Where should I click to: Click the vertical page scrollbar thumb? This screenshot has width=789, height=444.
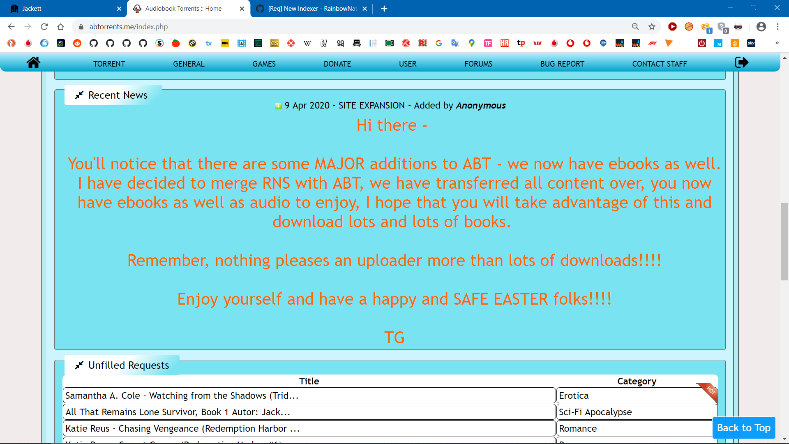[x=784, y=241]
